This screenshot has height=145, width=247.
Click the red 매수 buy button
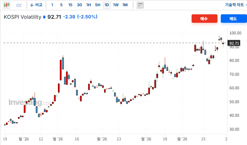205,19
